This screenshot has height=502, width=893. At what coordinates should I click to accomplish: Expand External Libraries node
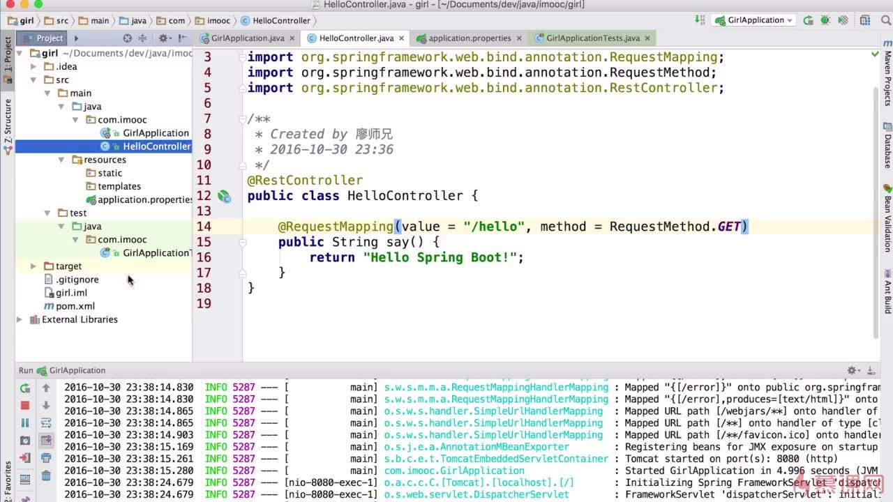[x=20, y=319]
